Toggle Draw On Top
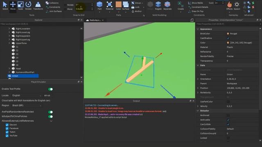The image size is (262, 147). coord(196,11)
